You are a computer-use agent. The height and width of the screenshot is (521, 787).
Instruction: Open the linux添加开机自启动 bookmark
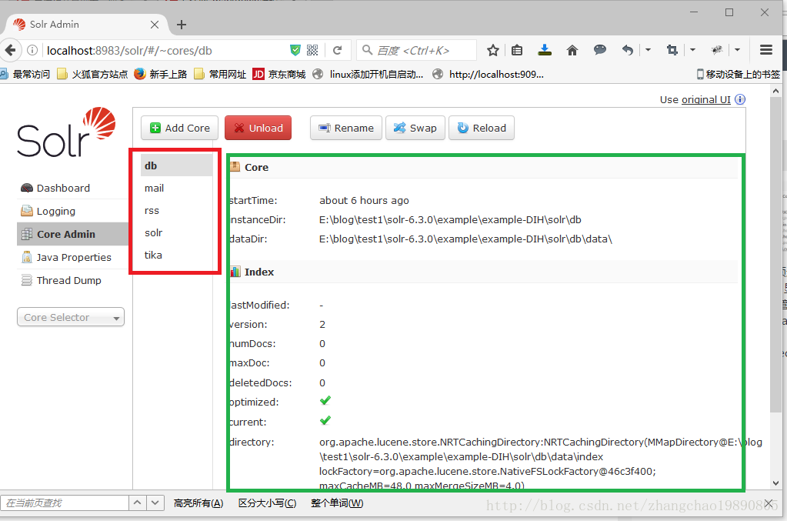click(x=368, y=75)
